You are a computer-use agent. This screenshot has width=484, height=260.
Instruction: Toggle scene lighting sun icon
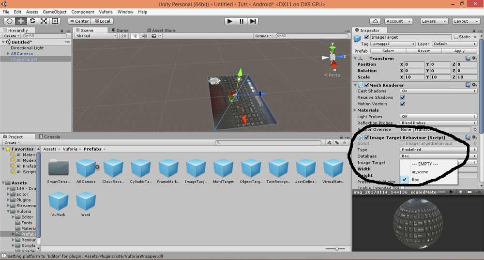click(135, 36)
